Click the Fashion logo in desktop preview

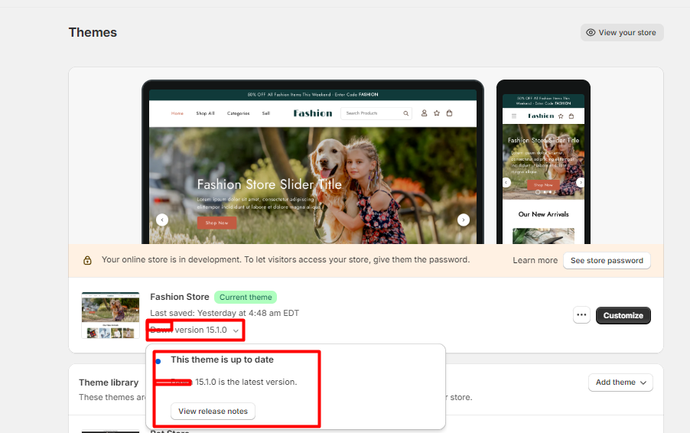313,113
